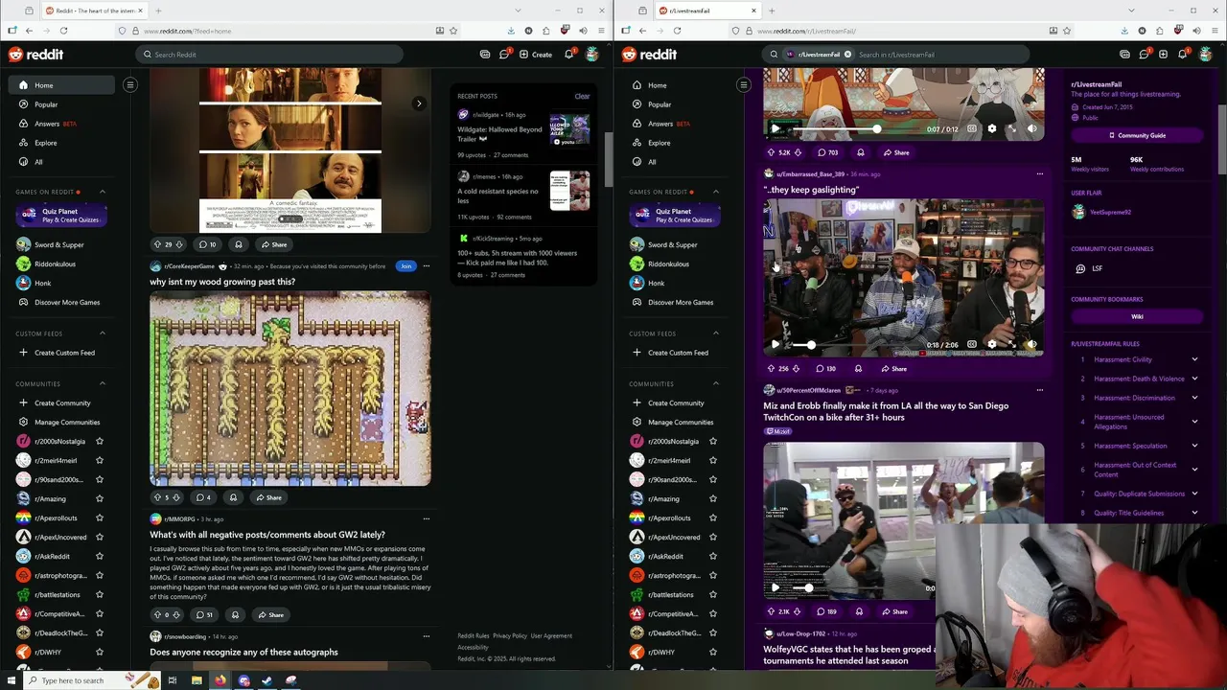Join r/CoreKeeperGame community
Screen dimensions: 1227x690
(405, 266)
